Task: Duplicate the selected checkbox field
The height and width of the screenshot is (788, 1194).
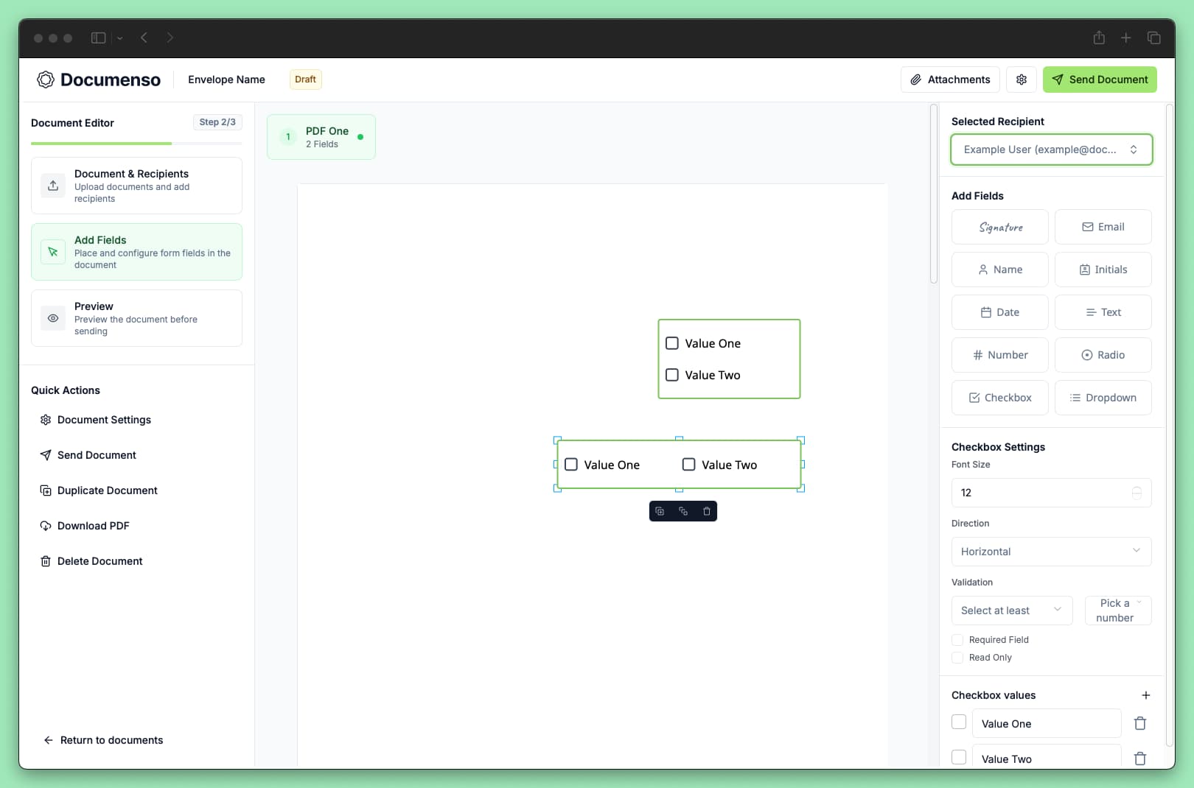Action: (x=659, y=510)
